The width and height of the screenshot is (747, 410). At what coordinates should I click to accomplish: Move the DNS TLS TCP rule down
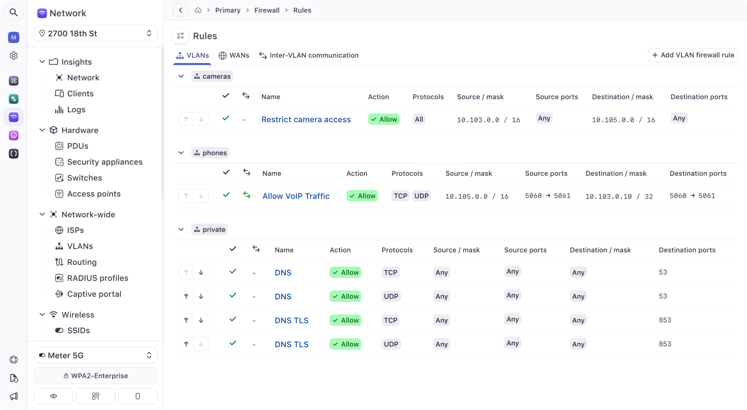pos(201,320)
